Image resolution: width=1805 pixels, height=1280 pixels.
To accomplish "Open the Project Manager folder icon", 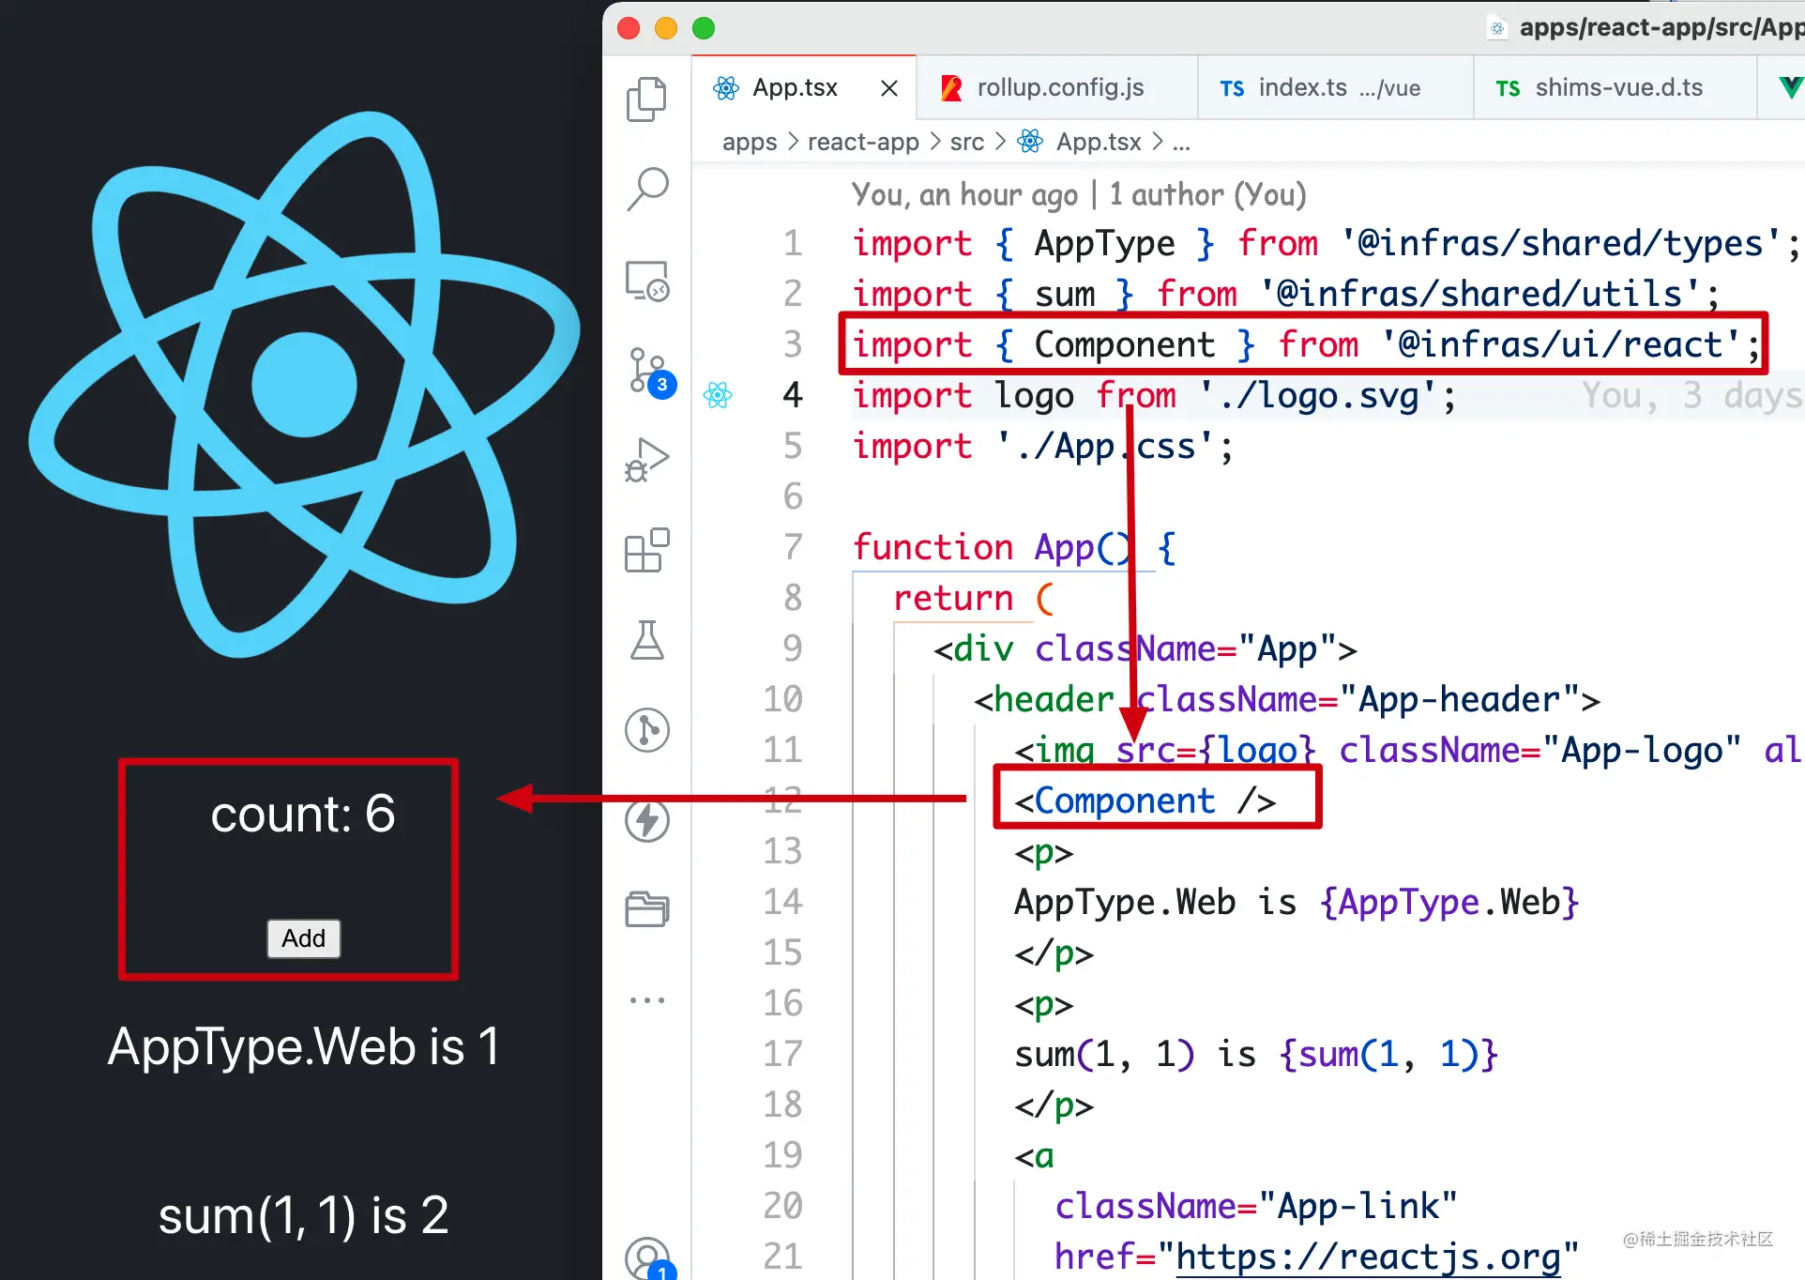I will point(646,909).
